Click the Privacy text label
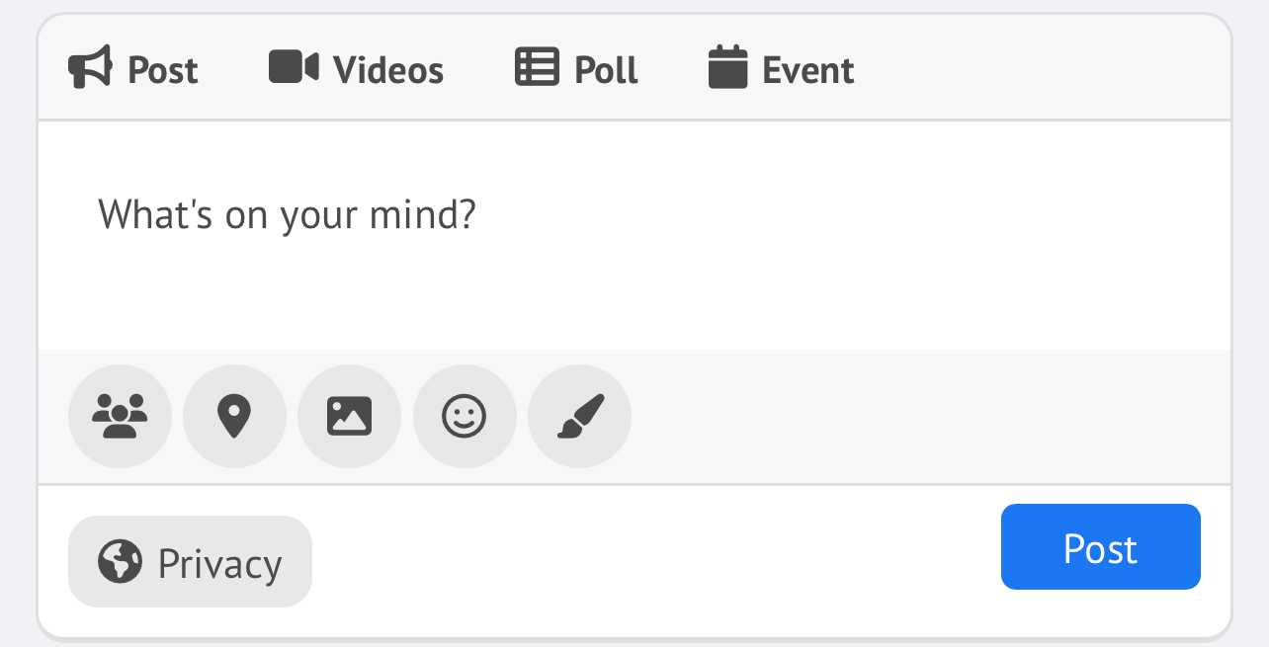The width and height of the screenshot is (1269, 647). [x=219, y=564]
